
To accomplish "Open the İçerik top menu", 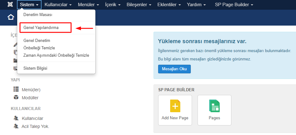I will 113,5.
